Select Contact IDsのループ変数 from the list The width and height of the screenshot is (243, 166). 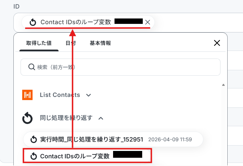coord(87,156)
